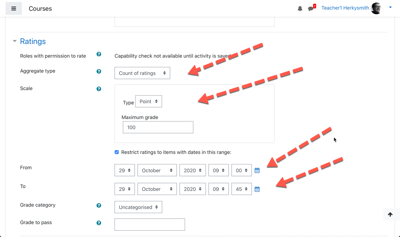
Task: Open the Scale Type Point dropdown
Action: pos(149,102)
